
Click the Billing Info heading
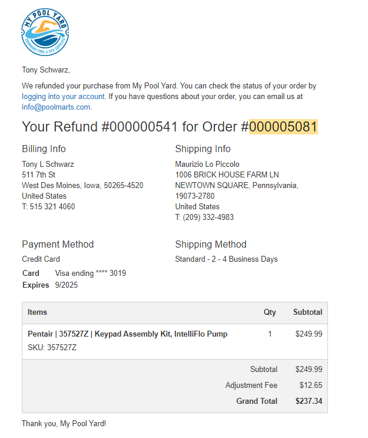click(x=44, y=149)
